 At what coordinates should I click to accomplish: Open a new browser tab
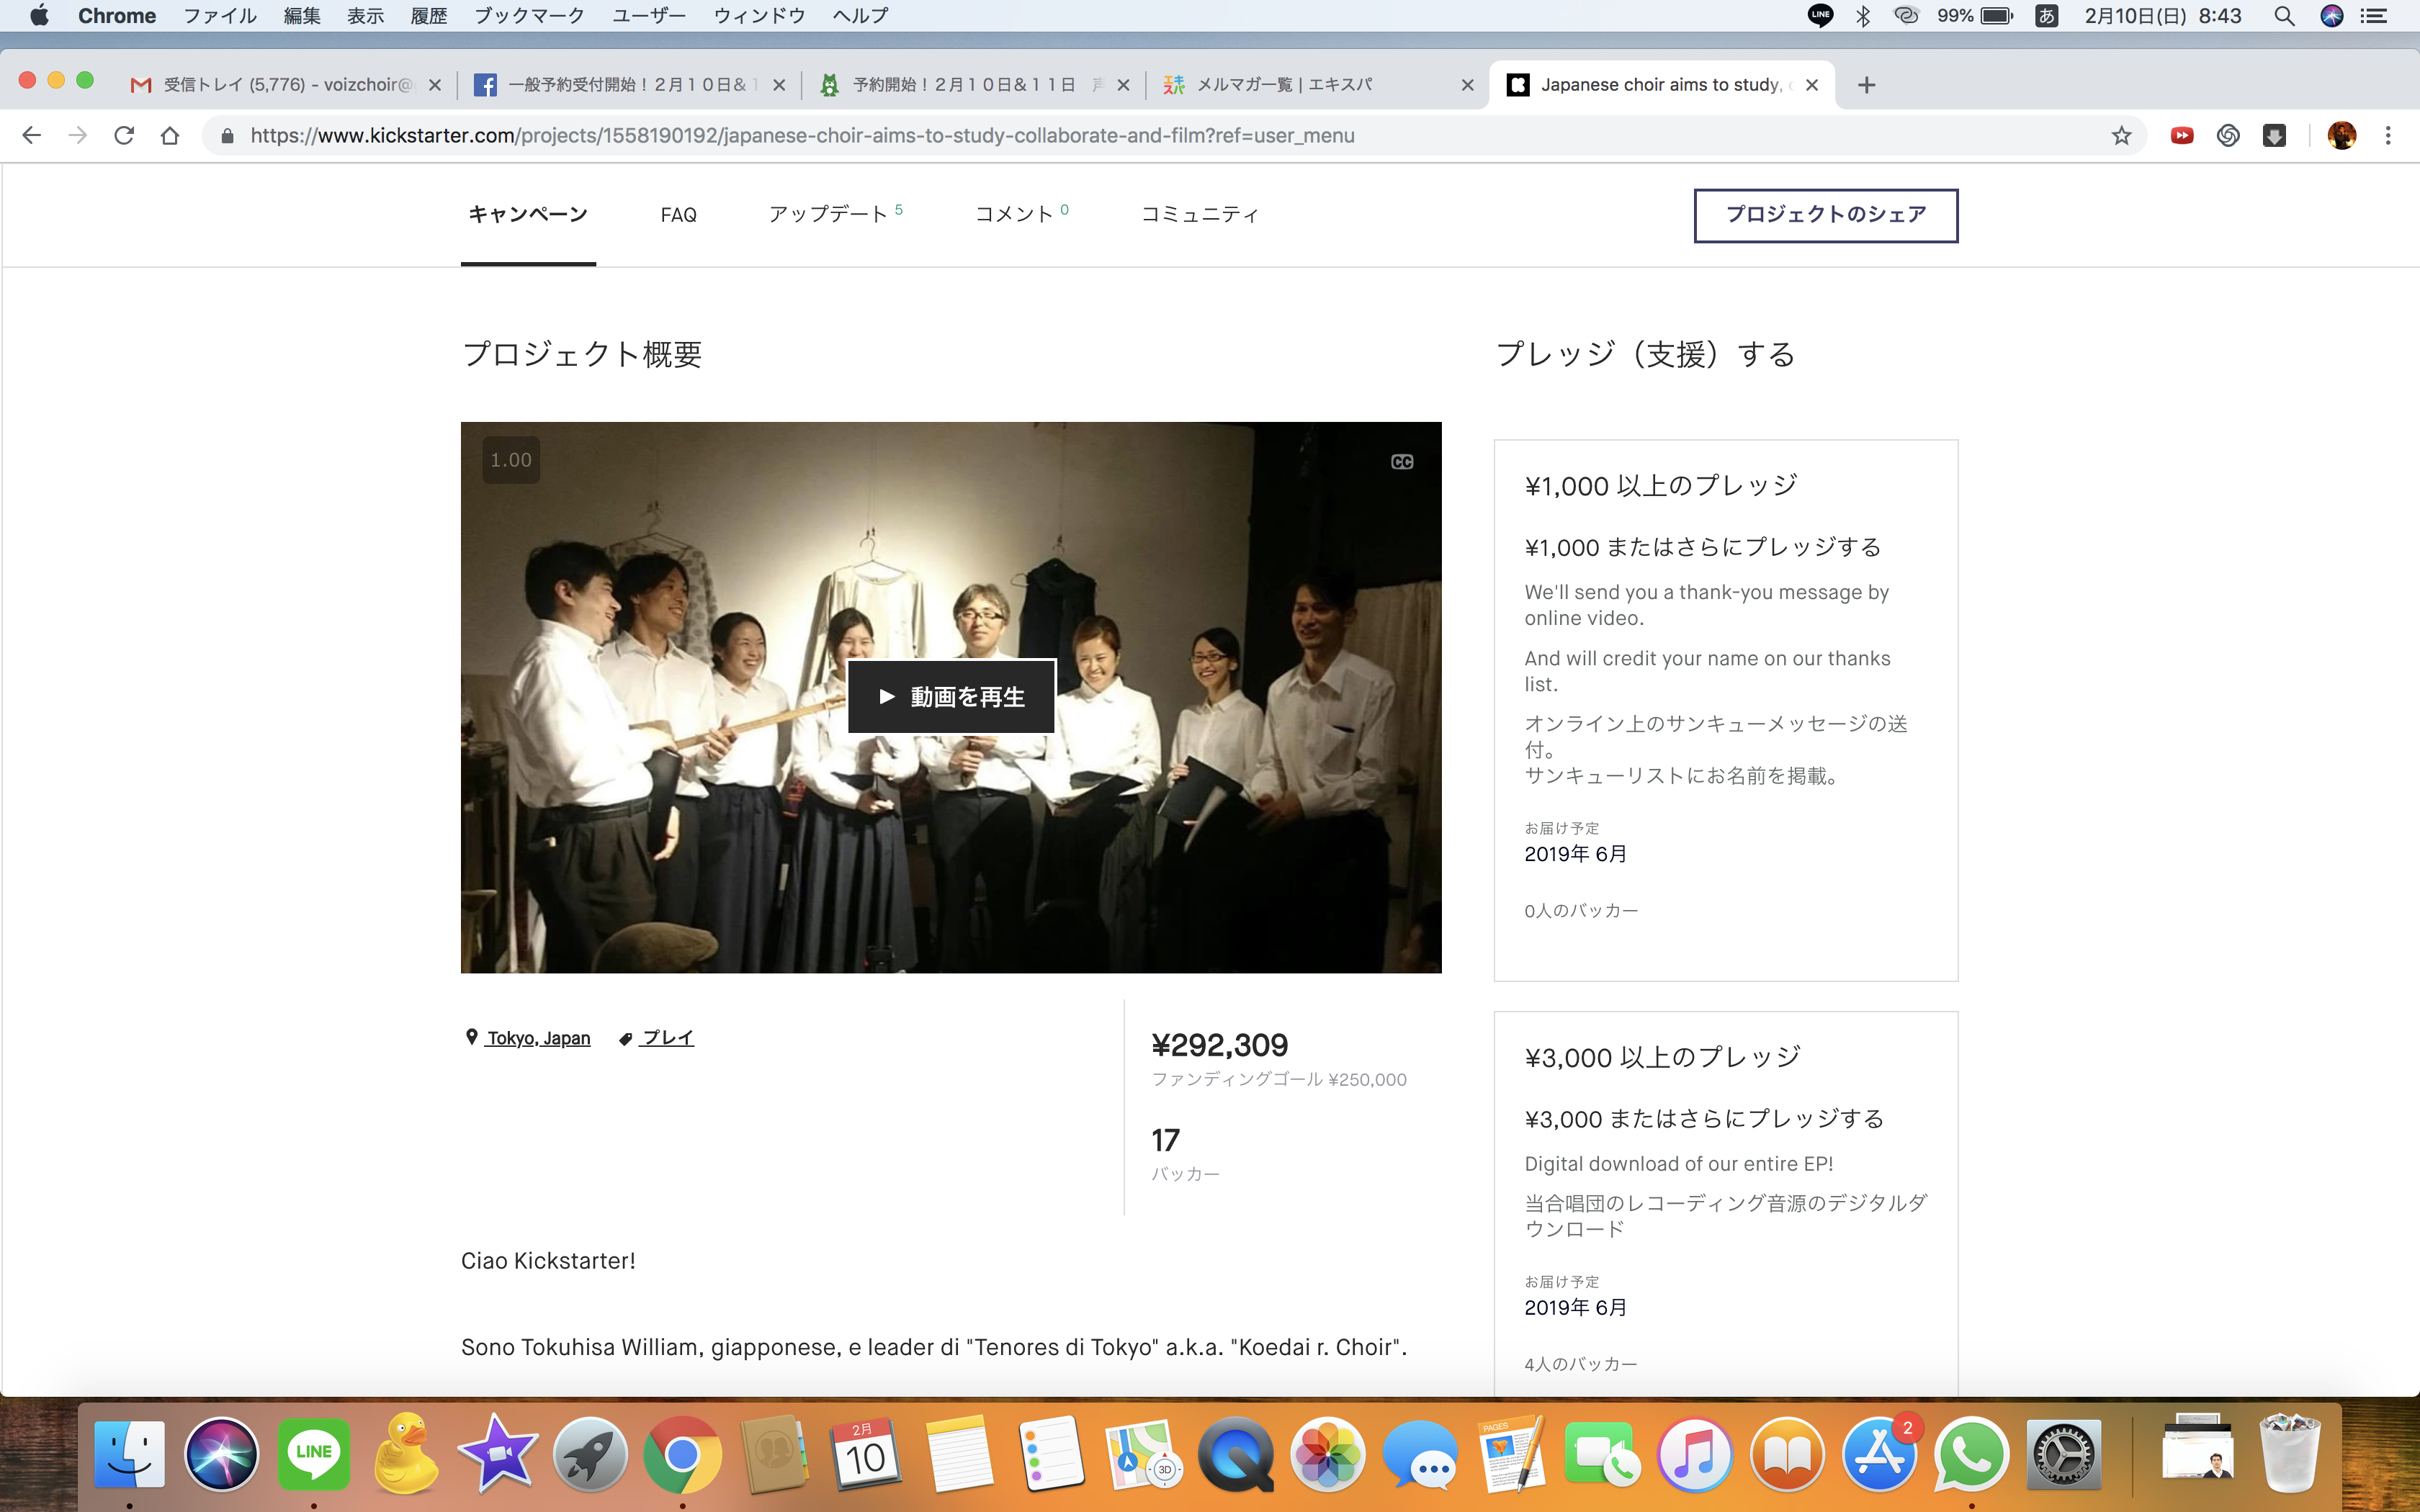pos(1866,85)
